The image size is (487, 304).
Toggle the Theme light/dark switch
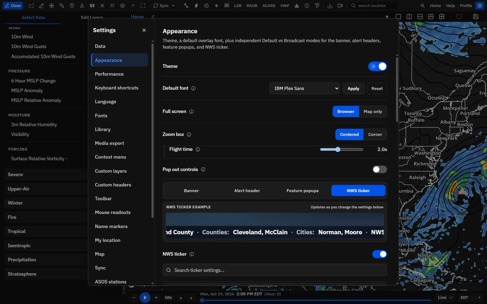tap(377, 66)
